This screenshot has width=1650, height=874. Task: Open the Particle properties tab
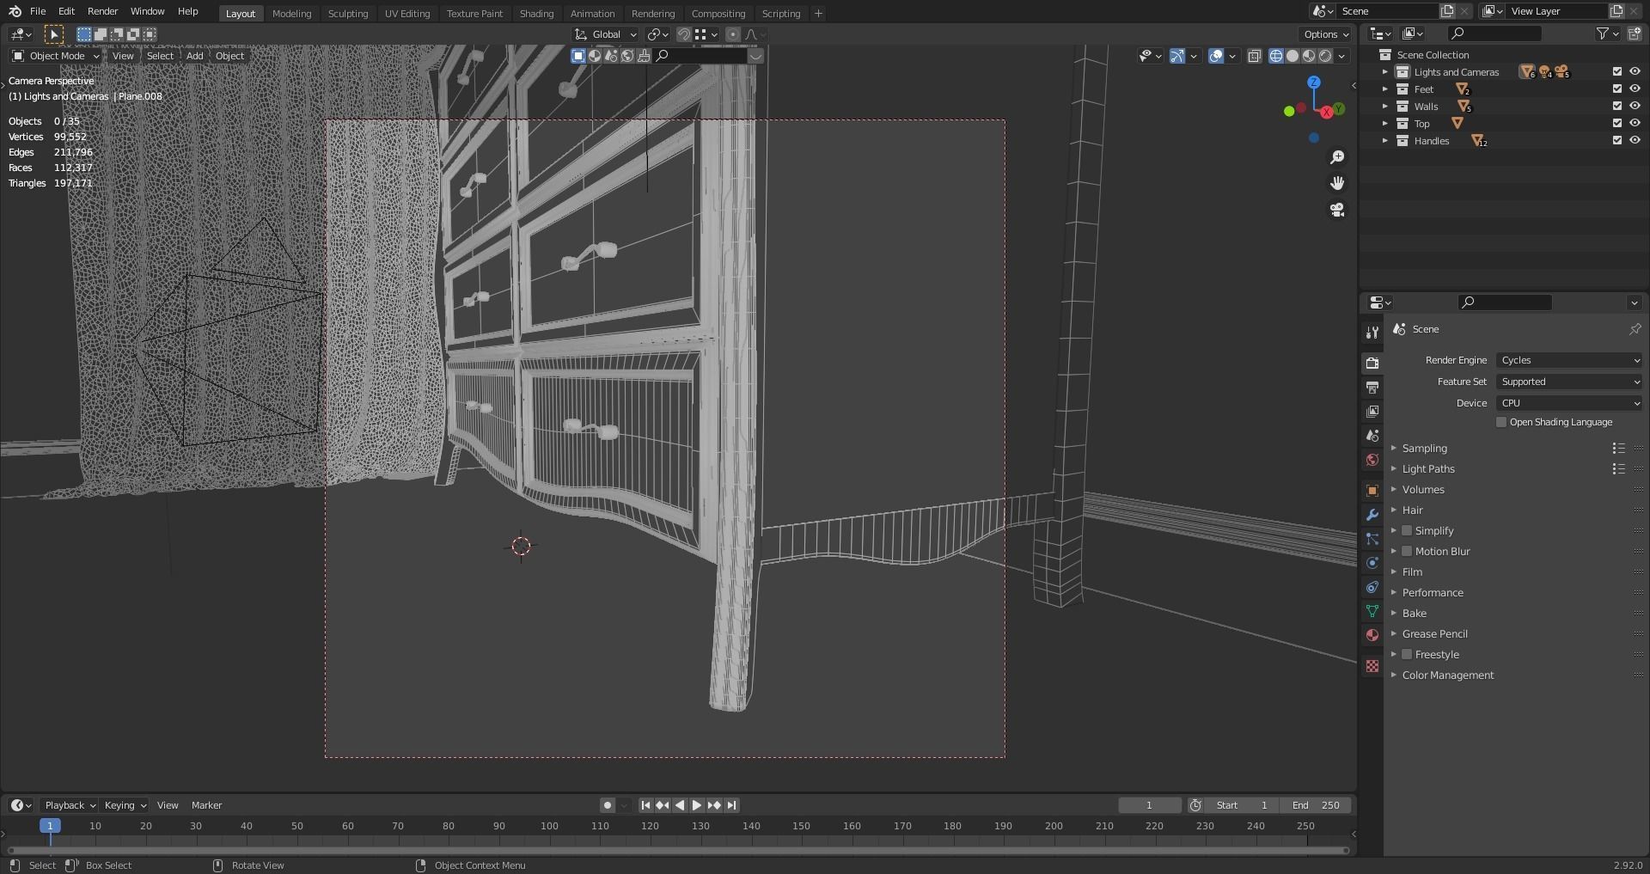(1372, 539)
